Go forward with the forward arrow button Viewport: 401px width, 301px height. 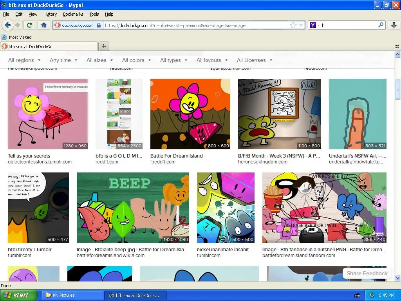click(17, 25)
